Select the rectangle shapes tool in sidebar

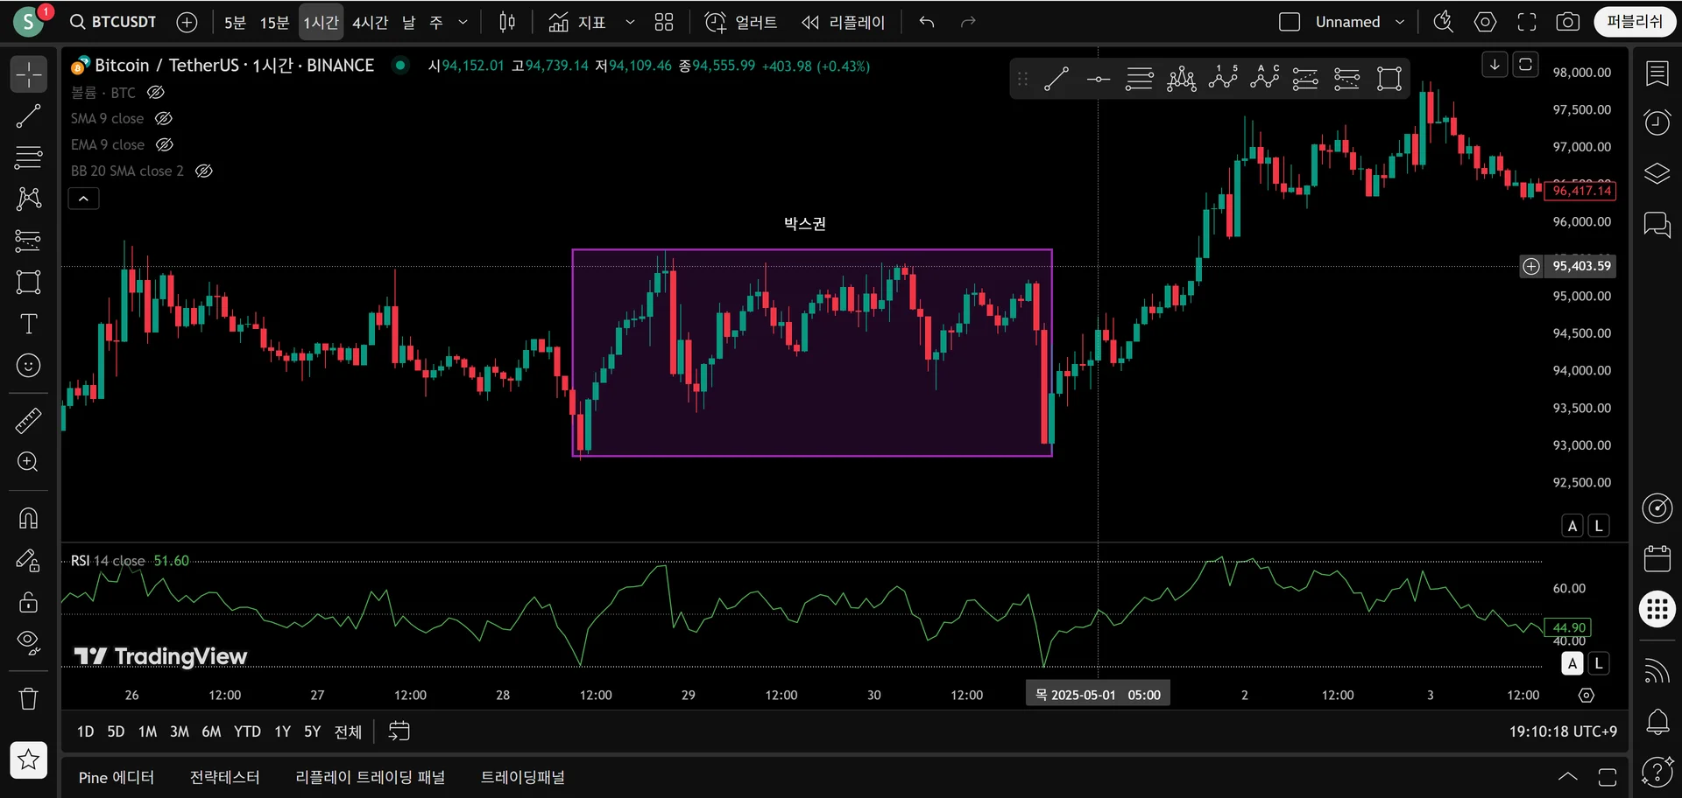pyautogui.click(x=29, y=282)
